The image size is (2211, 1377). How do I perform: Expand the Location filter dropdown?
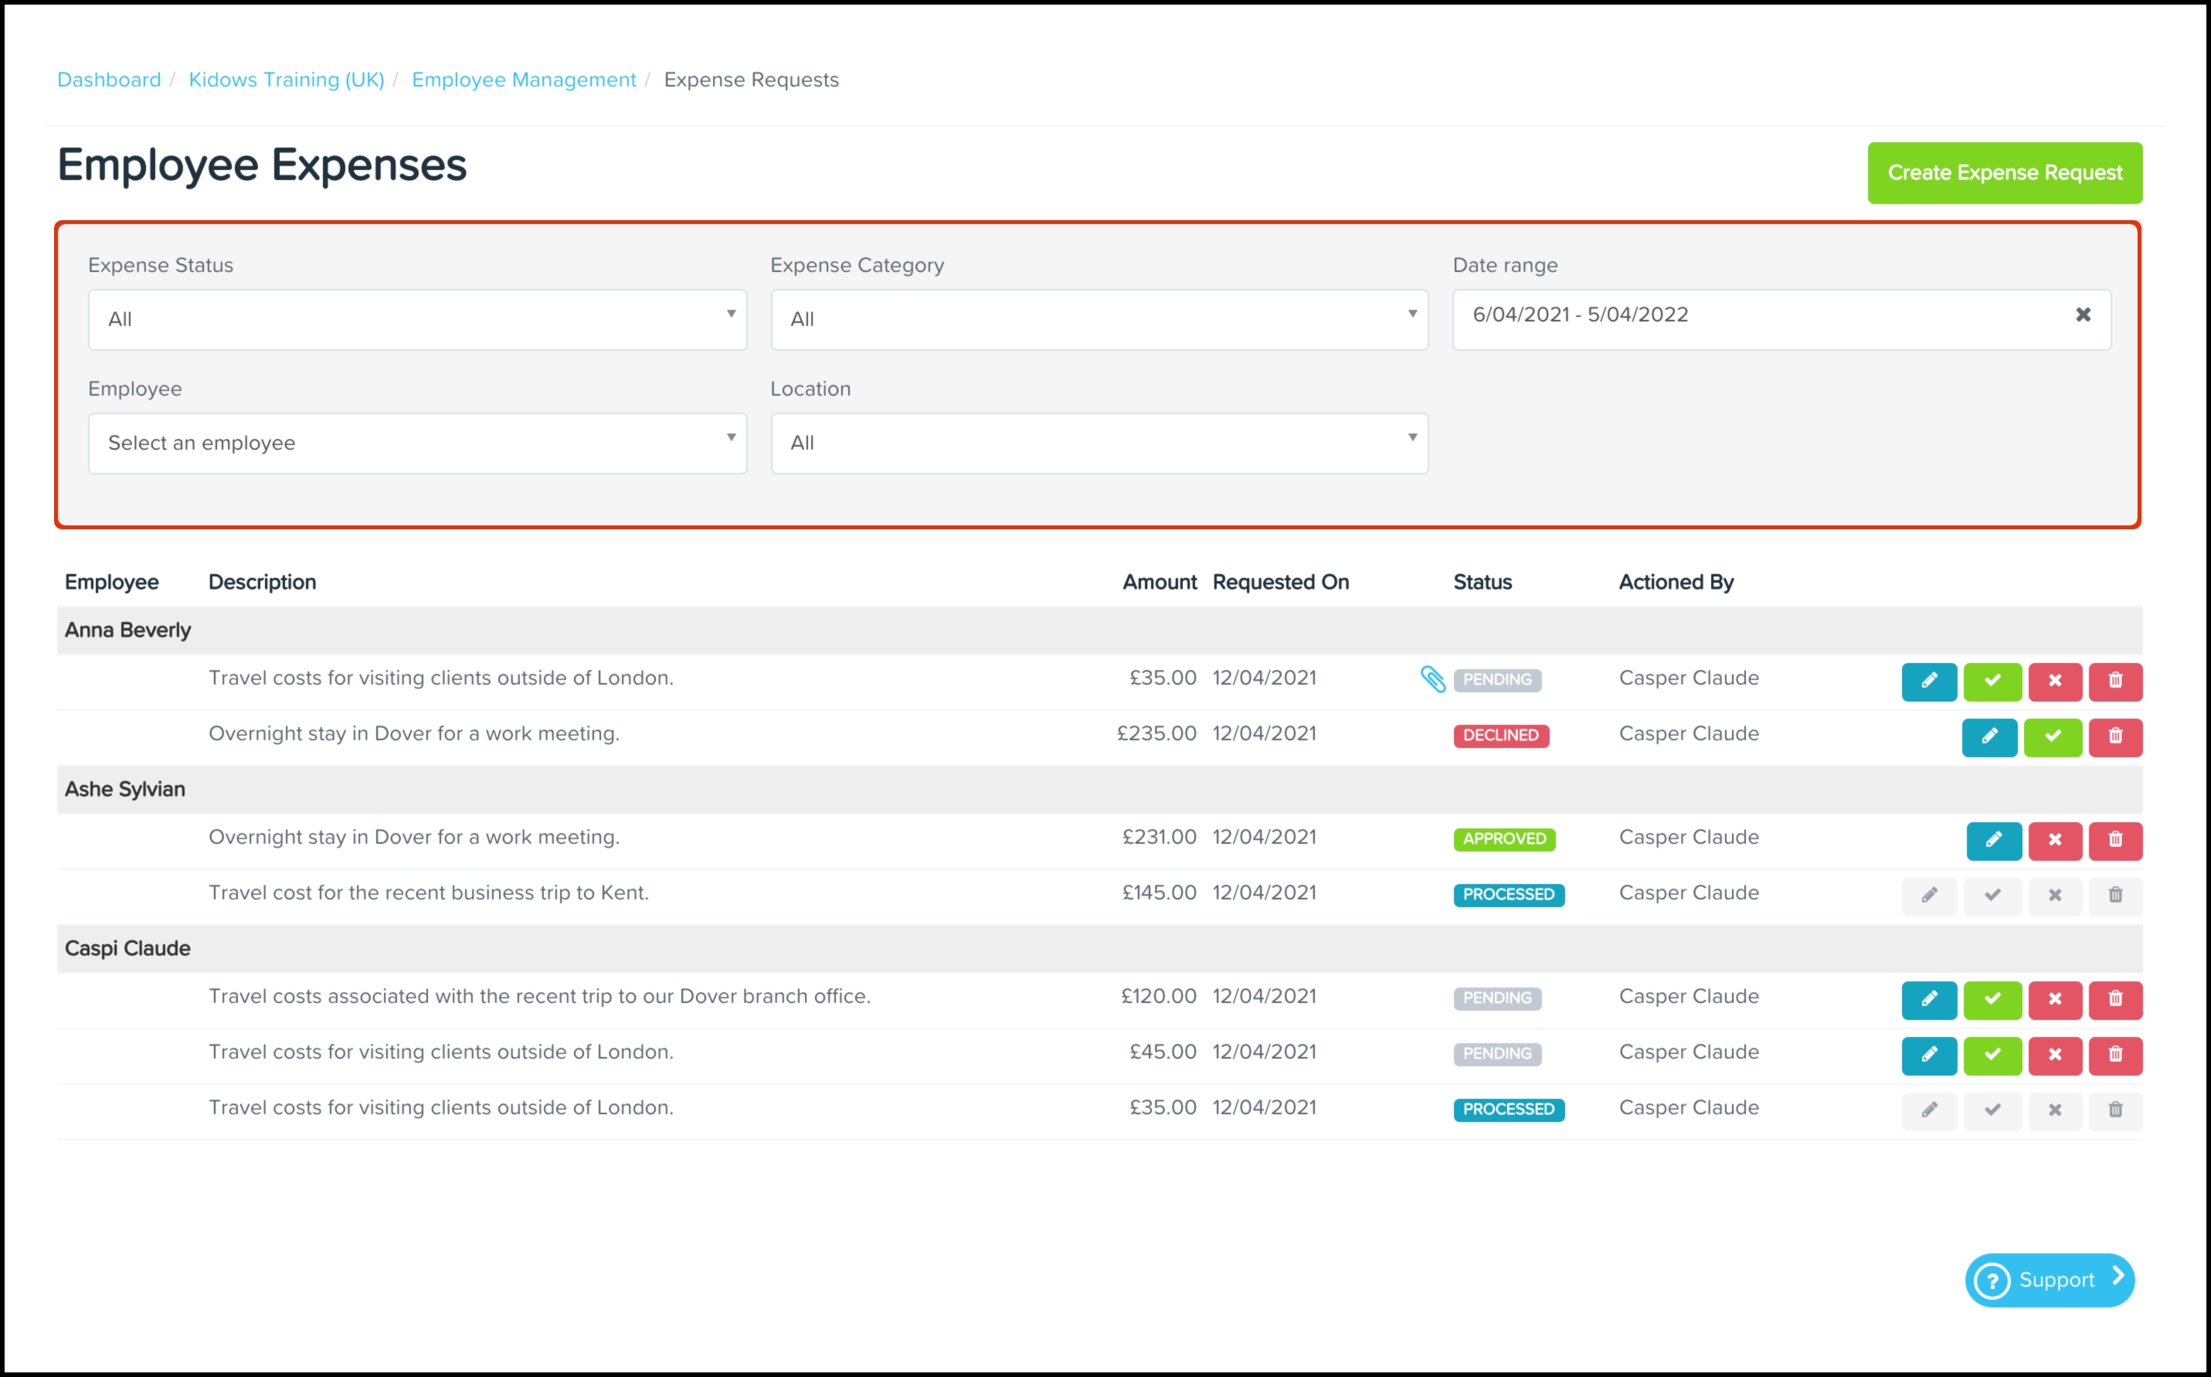1099,444
